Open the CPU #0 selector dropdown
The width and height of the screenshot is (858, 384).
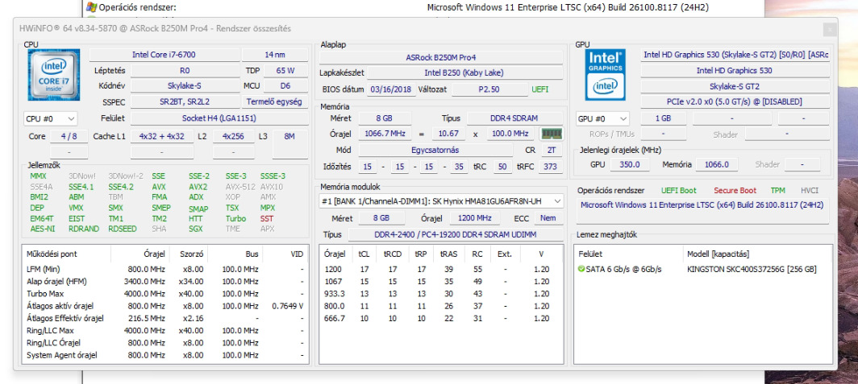[50, 118]
